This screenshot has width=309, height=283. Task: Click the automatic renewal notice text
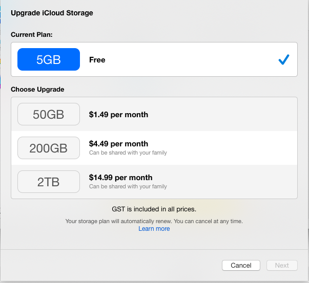point(154,221)
